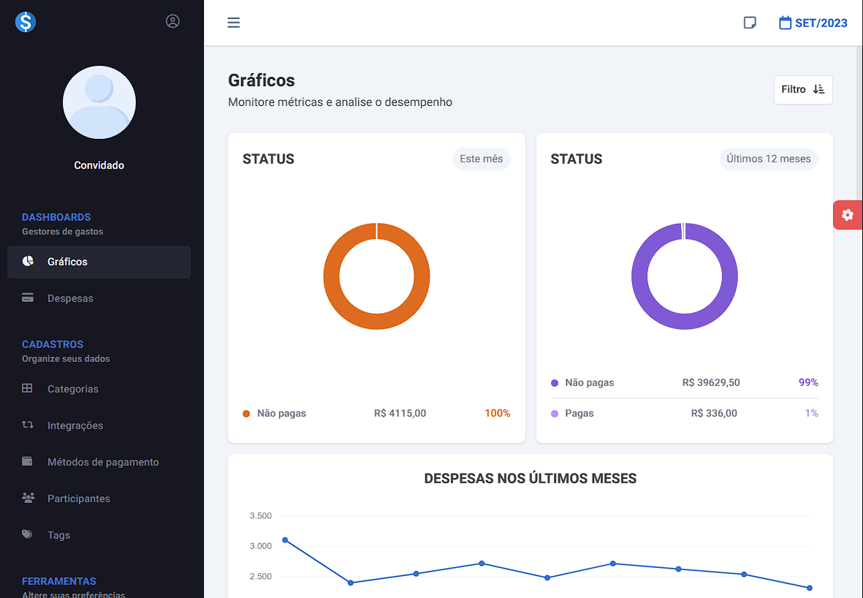The height and width of the screenshot is (598, 863).
Task: Click the Este mês badge
Action: [x=481, y=159]
